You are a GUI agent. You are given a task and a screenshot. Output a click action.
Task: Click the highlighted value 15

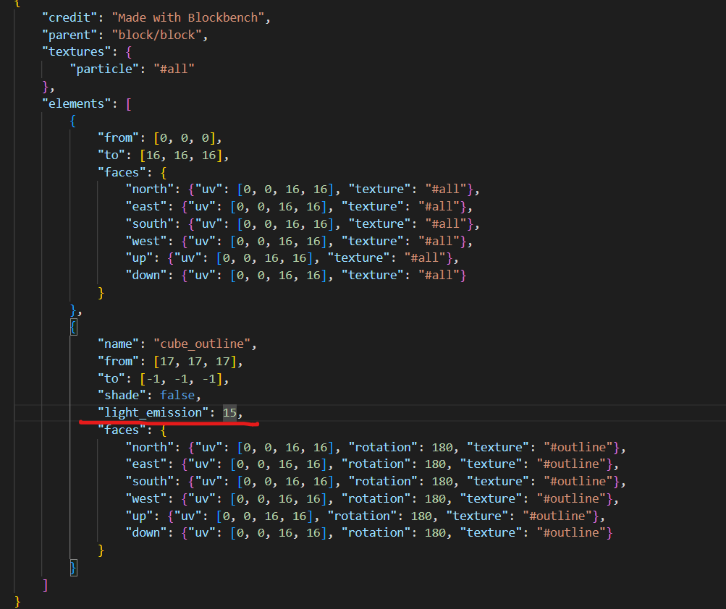[x=229, y=413]
